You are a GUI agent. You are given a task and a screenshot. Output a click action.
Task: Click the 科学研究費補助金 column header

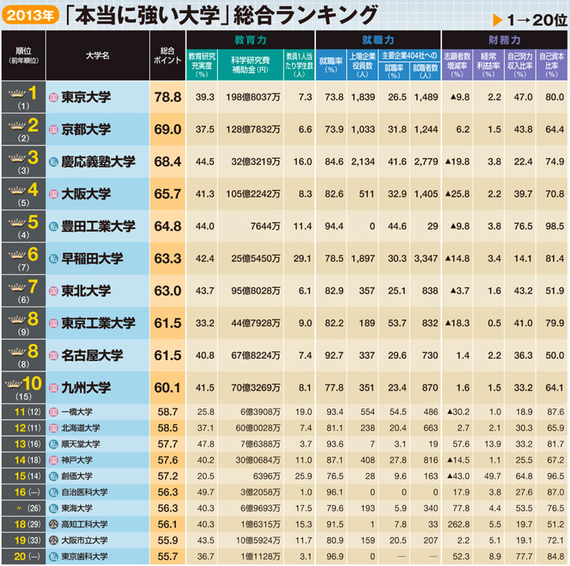click(x=250, y=65)
